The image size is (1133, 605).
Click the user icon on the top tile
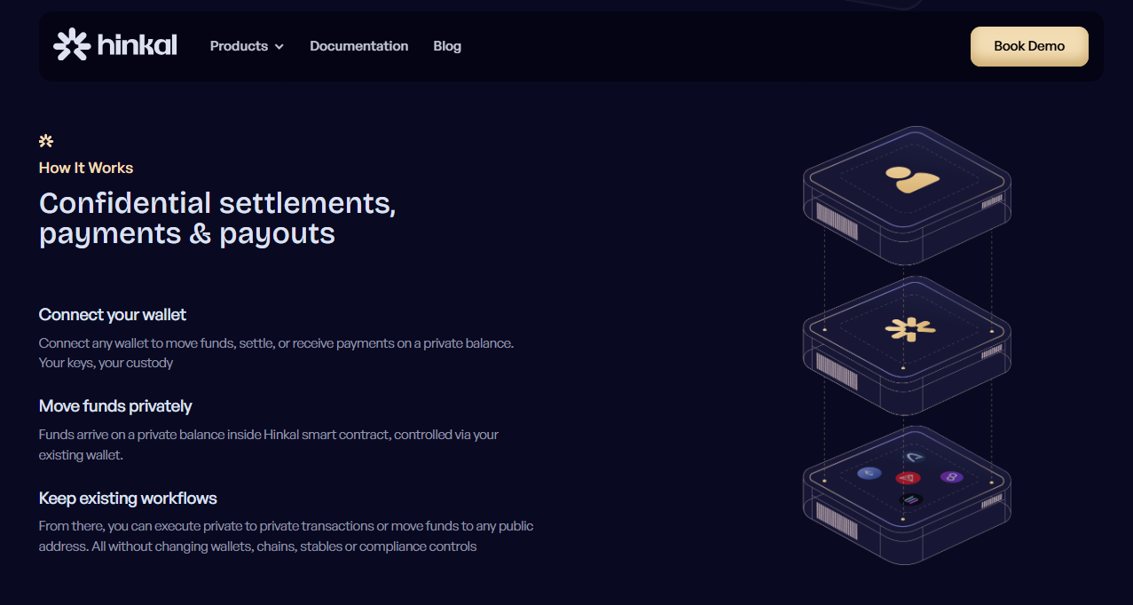pyautogui.click(x=912, y=179)
